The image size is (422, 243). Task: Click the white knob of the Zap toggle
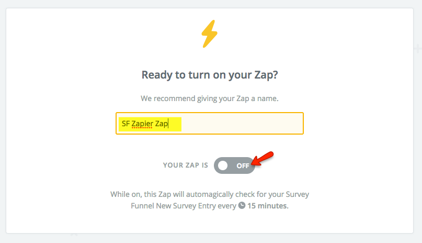[x=223, y=165]
